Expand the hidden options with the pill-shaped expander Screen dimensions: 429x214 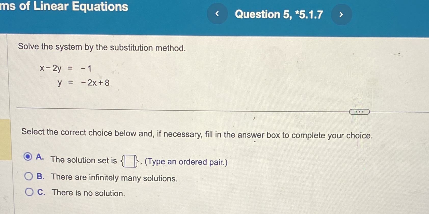[x=359, y=112]
